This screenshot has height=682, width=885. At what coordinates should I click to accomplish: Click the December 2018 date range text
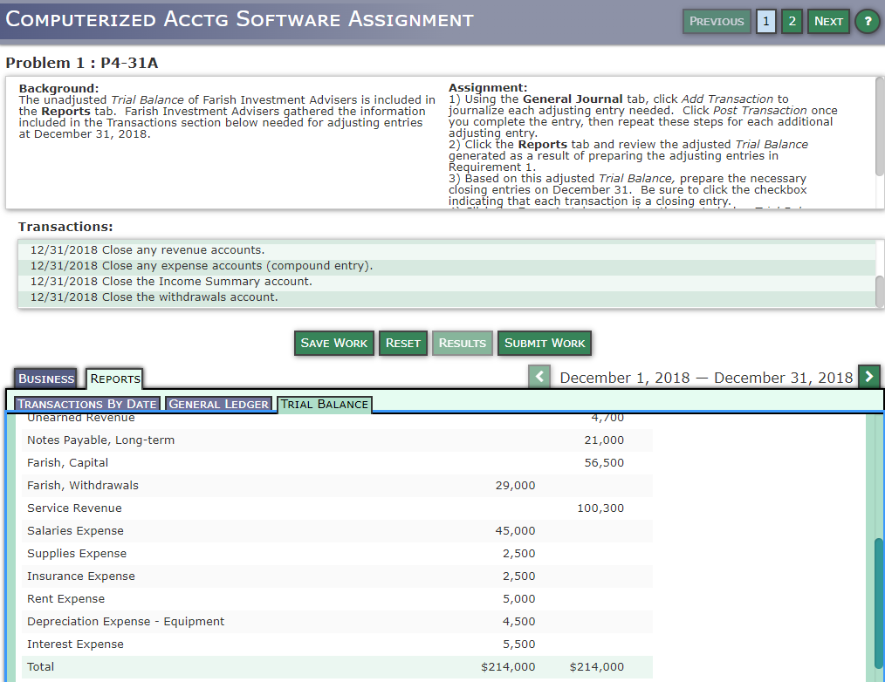706,378
